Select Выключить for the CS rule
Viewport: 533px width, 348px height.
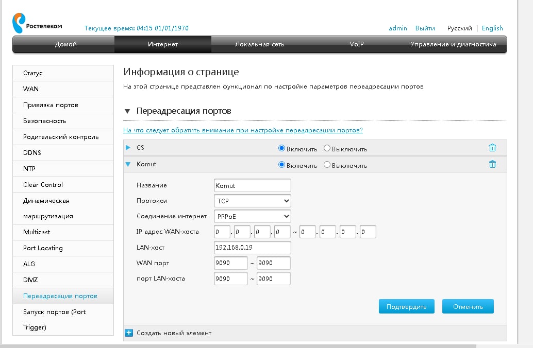click(327, 148)
